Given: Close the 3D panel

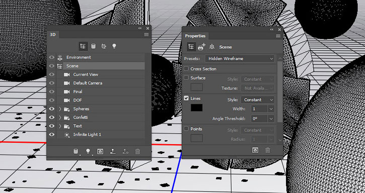Looking at the screenshot, I should [x=148, y=28].
